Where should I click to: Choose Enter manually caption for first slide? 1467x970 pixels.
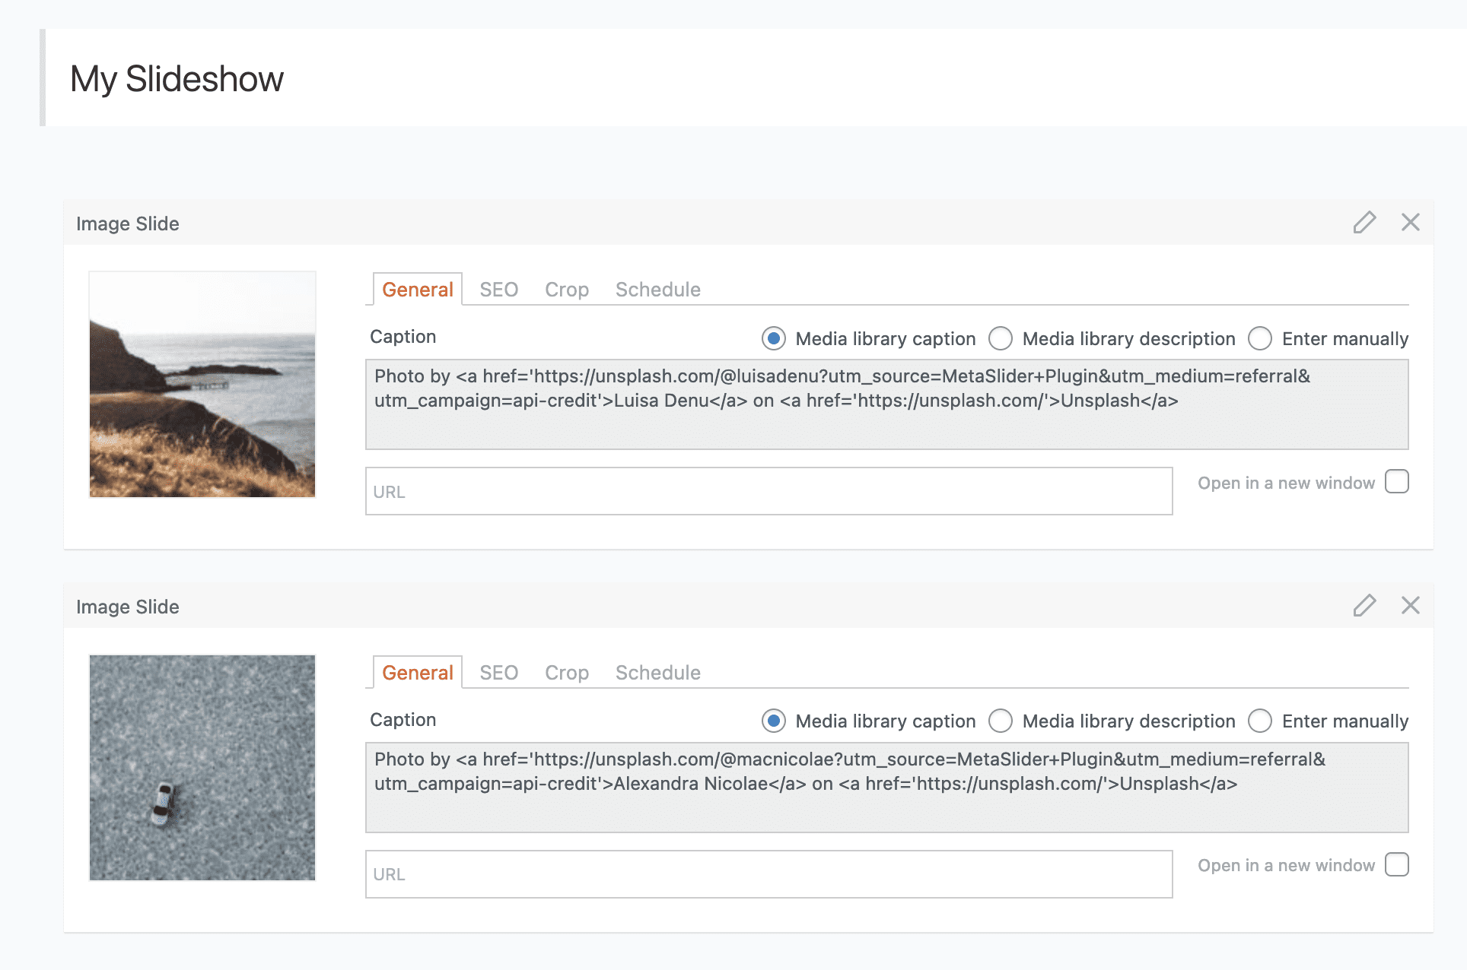pos(1260,338)
